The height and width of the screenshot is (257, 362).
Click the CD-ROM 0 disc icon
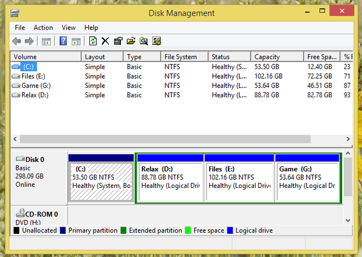click(20, 213)
